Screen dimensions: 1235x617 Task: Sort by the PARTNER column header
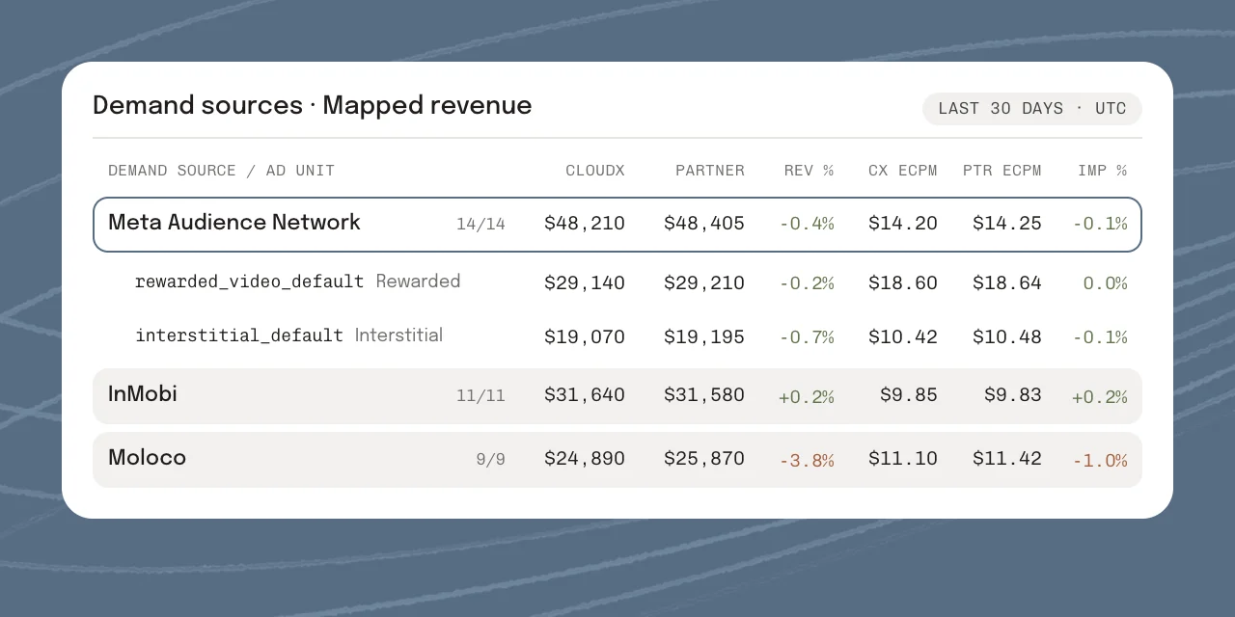coord(710,171)
